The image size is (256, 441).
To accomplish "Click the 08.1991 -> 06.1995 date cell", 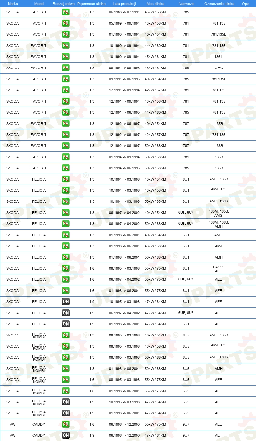I will click(124, 68).
